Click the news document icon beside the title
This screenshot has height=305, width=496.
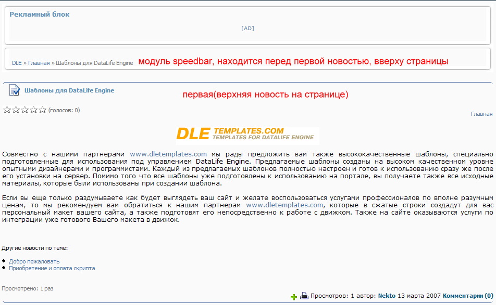pyautogui.click(x=14, y=90)
